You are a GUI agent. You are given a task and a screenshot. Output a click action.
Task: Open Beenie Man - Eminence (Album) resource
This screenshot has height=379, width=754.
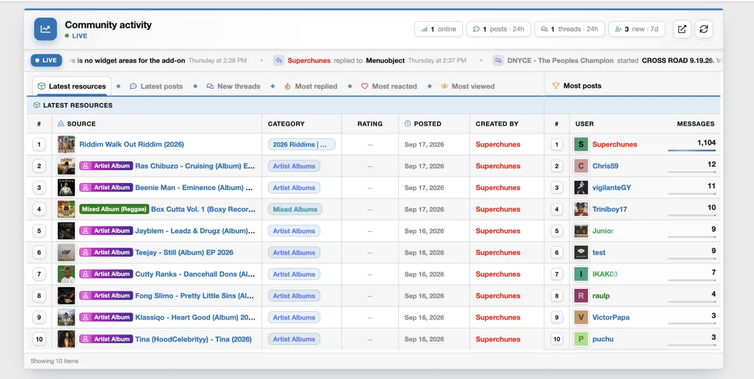click(194, 188)
